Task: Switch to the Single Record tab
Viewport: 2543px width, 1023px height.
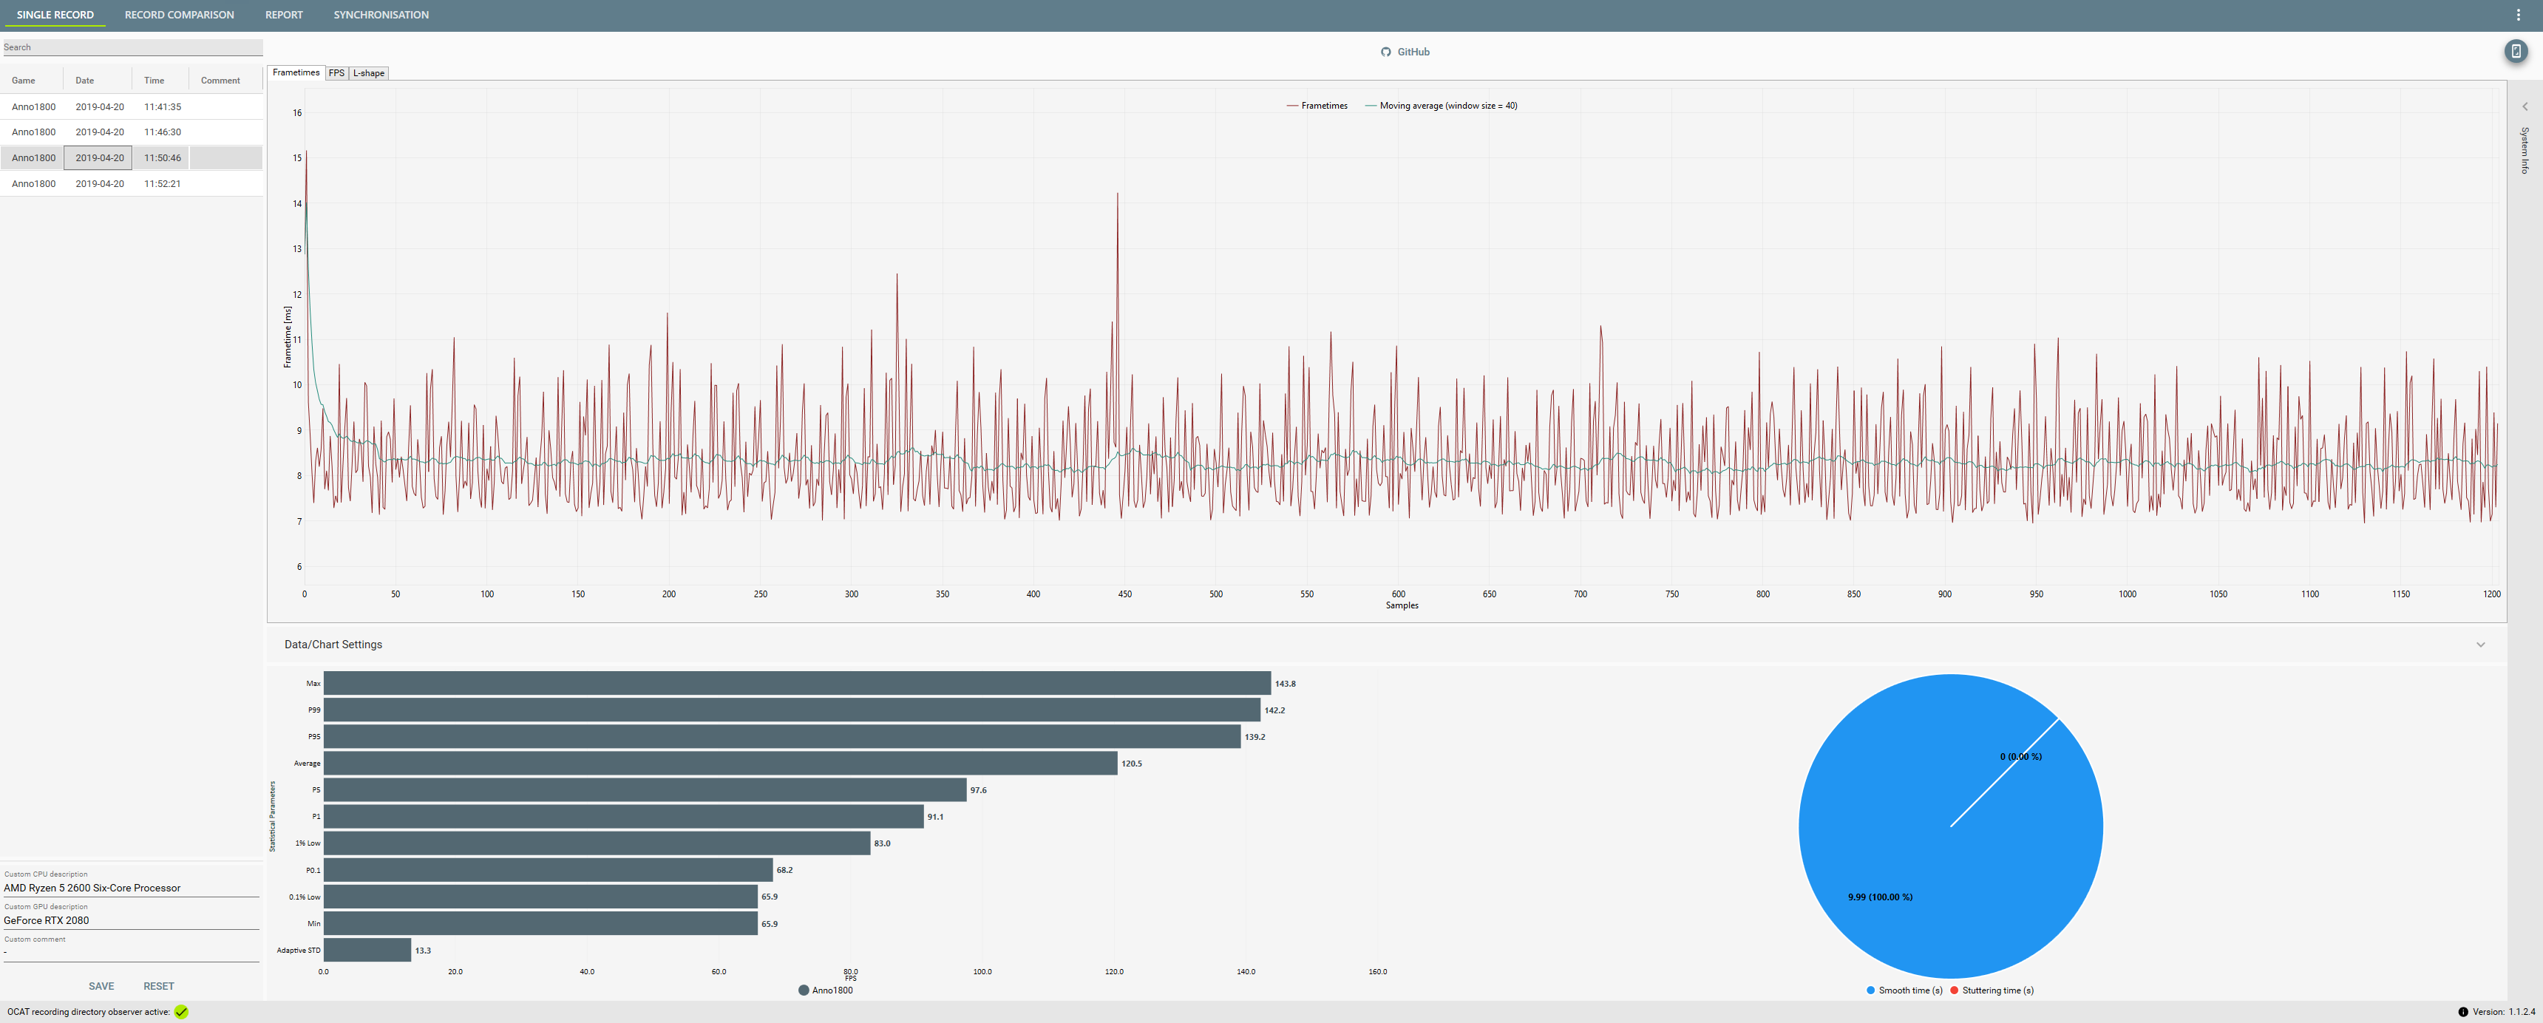Action: click(x=55, y=15)
